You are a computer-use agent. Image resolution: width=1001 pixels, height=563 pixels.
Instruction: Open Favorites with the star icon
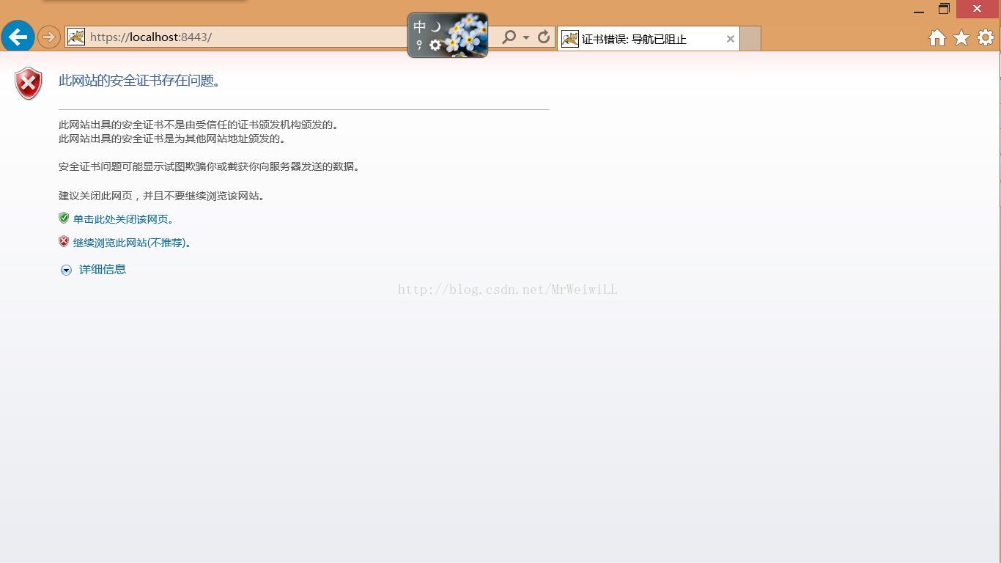pyautogui.click(x=961, y=37)
